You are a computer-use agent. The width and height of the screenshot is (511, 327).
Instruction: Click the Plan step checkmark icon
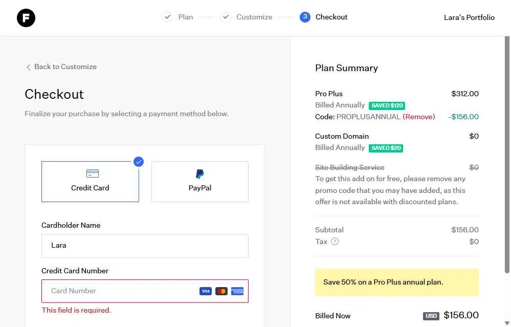(167, 17)
